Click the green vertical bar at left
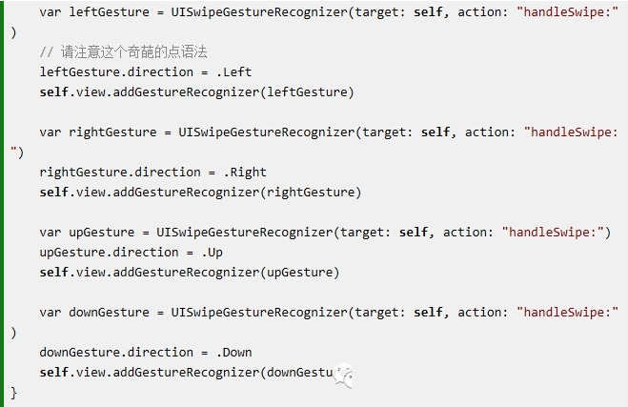This screenshot has width=628, height=407. [x=2, y=204]
